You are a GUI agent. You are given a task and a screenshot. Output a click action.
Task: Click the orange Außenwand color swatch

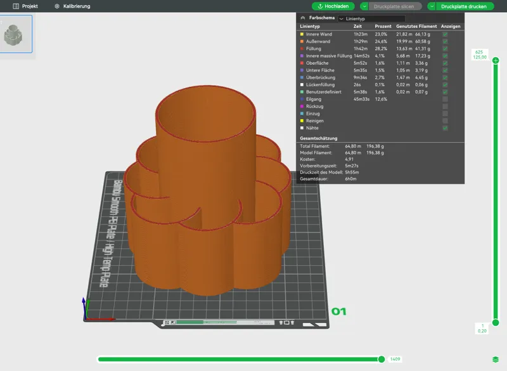coord(302,41)
